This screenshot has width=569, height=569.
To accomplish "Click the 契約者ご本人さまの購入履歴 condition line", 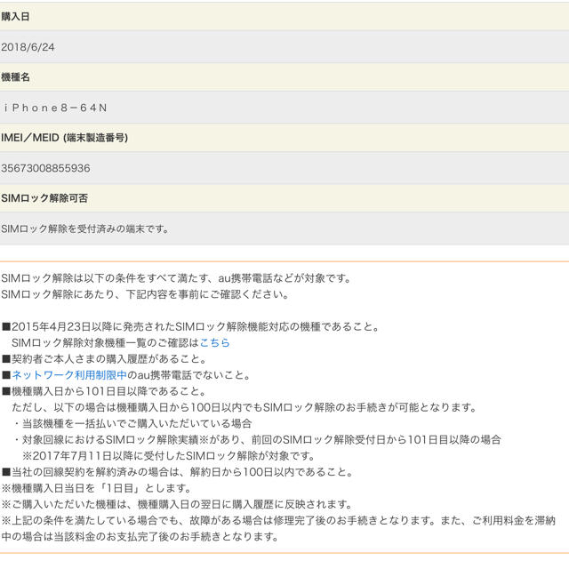I will 105,359.
